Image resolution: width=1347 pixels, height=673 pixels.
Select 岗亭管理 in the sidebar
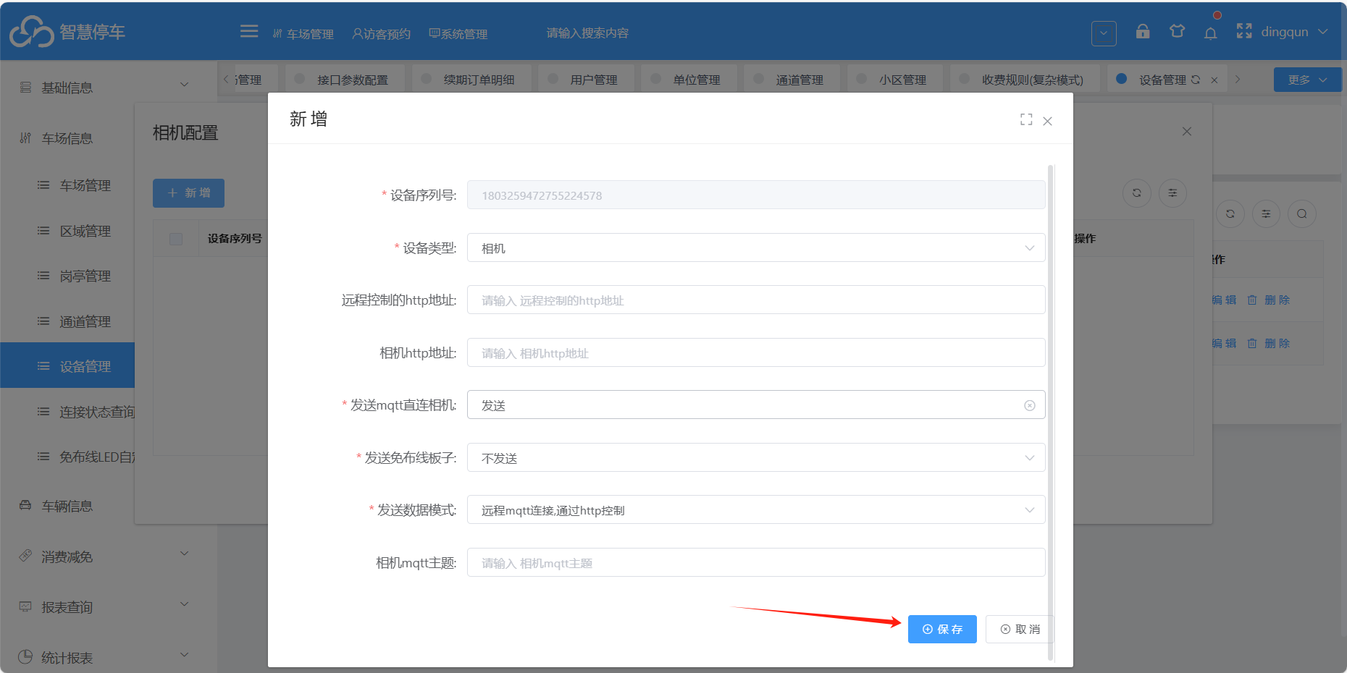coord(85,276)
